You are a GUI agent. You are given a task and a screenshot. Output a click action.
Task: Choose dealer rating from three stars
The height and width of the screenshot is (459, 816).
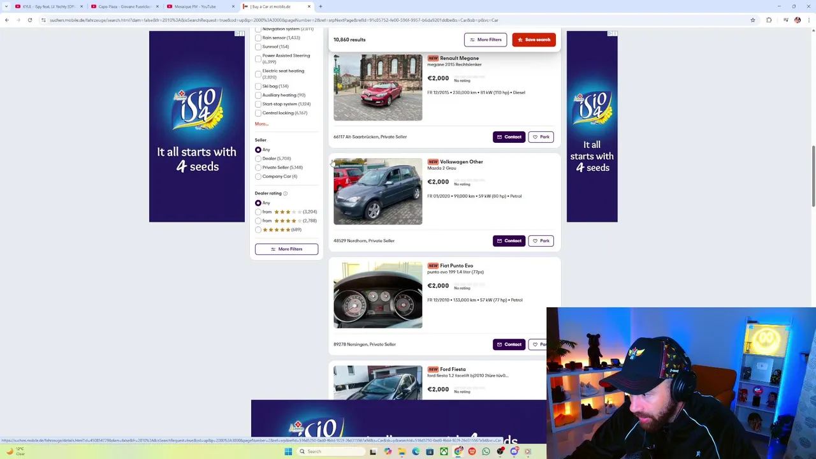(258, 212)
